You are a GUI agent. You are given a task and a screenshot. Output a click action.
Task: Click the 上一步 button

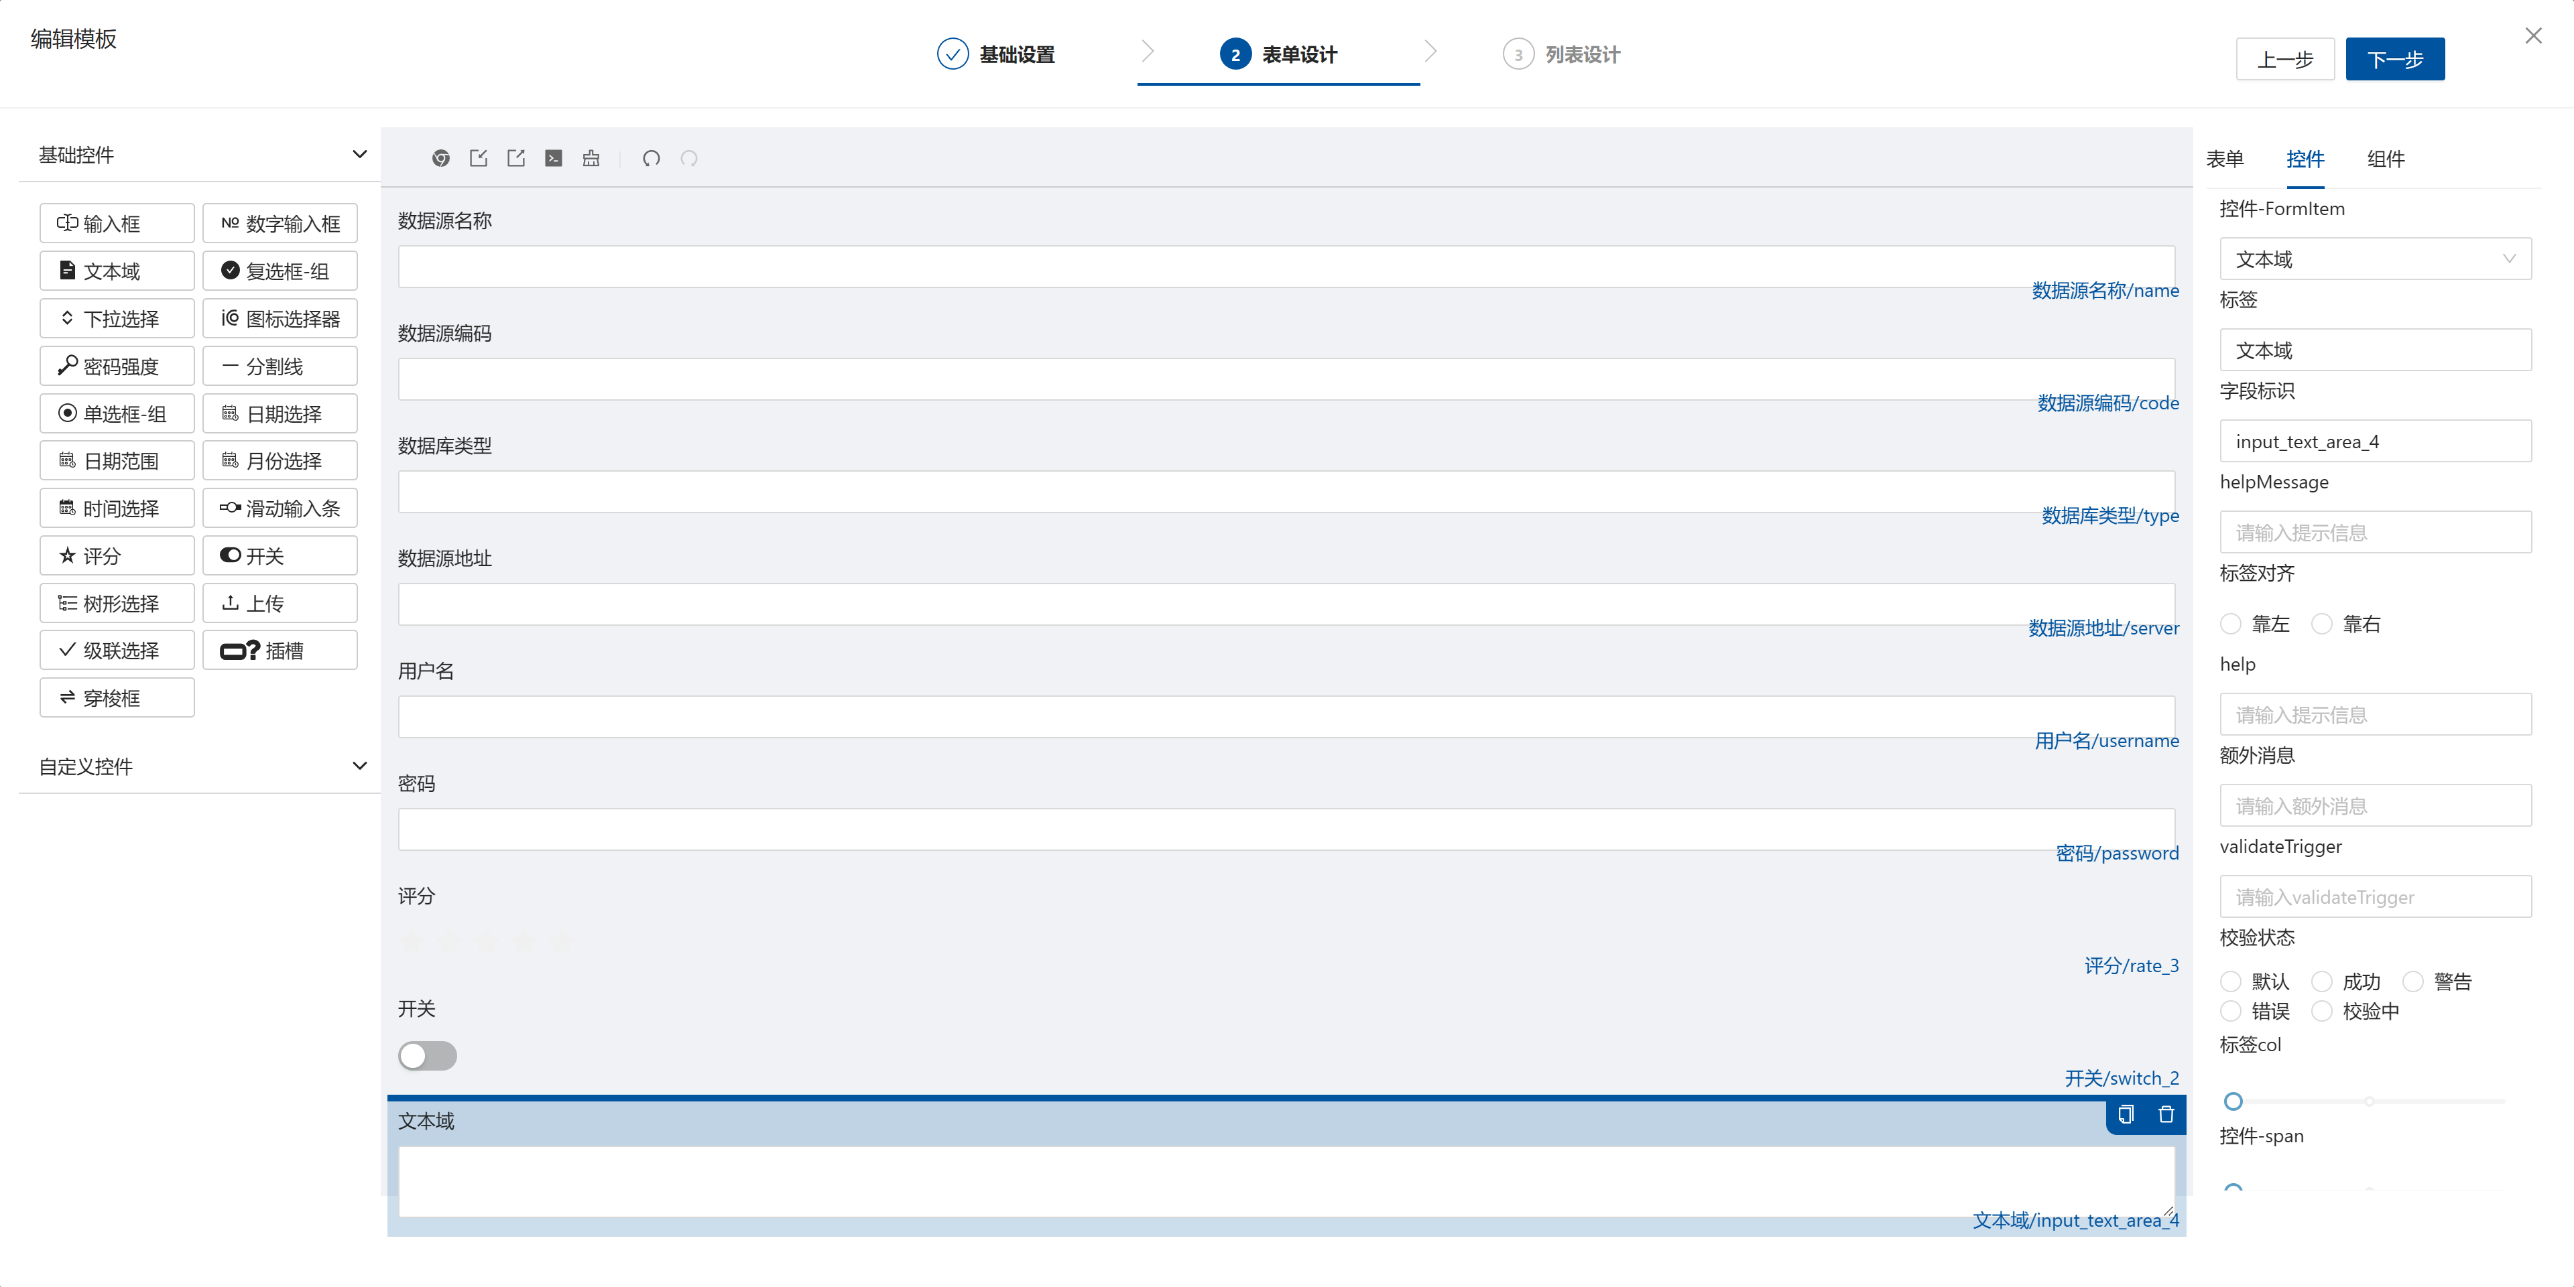pyautogui.click(x=2285, y=59)
